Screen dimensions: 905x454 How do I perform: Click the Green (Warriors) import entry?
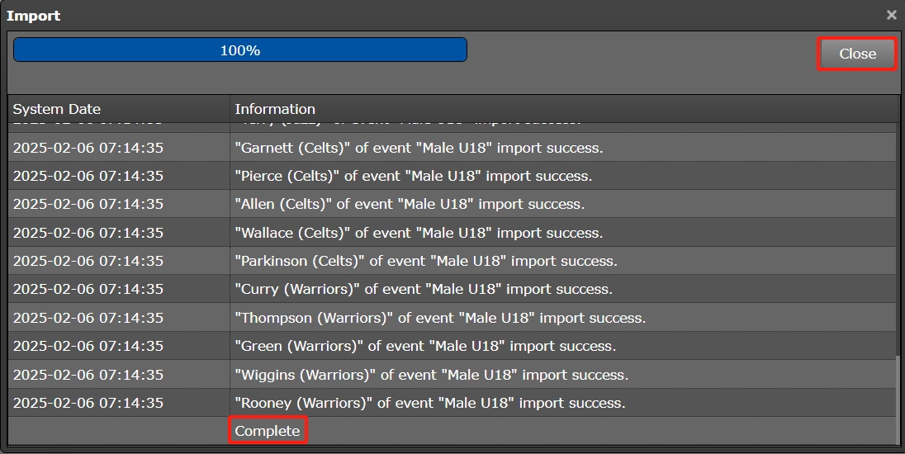(x=425, y=346)
